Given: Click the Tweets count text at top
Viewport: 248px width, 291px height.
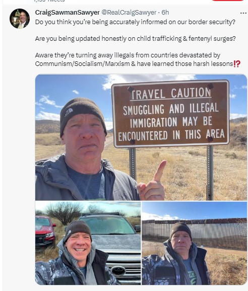Looking at the screenshot, I should (49, 1).
